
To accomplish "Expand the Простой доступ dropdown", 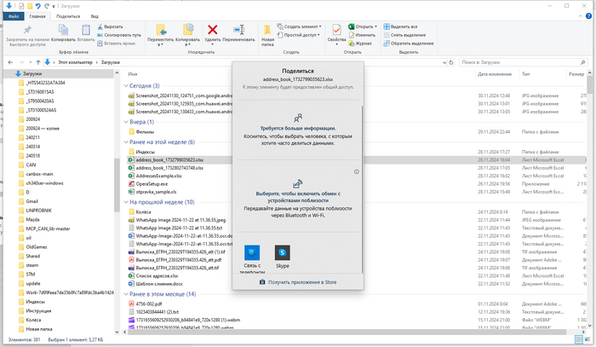I will pyautogui.click(x=302, y=34).
